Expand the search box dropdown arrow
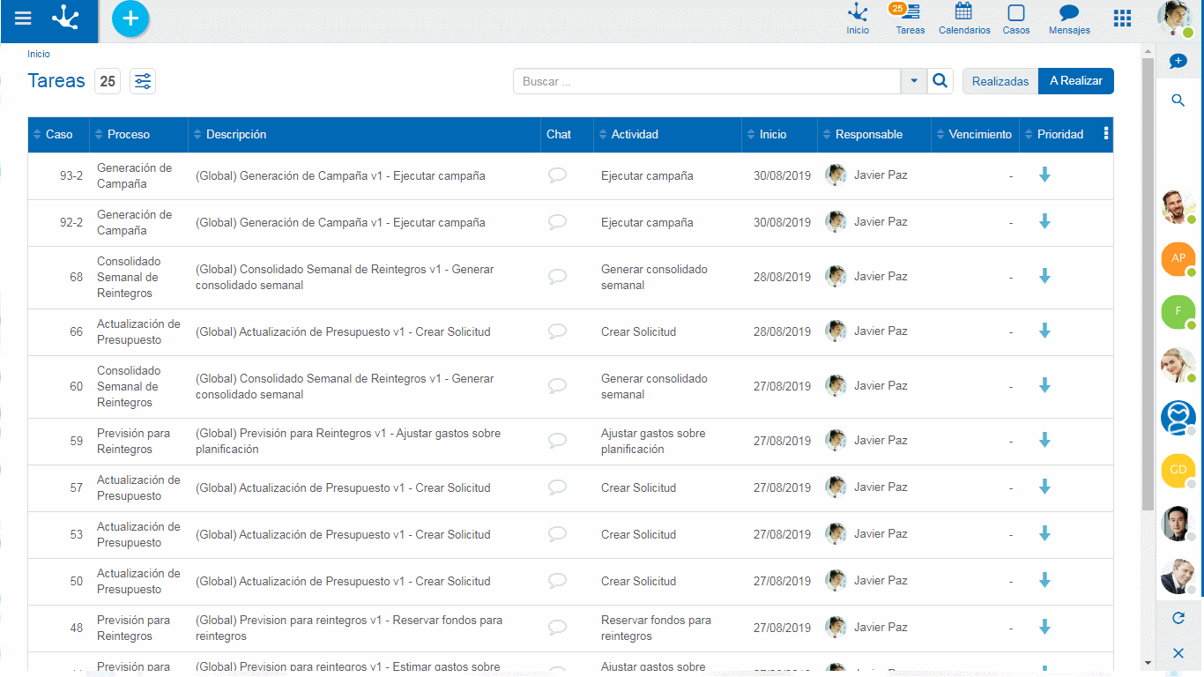The image size is (1204, 677). (913, 81)
